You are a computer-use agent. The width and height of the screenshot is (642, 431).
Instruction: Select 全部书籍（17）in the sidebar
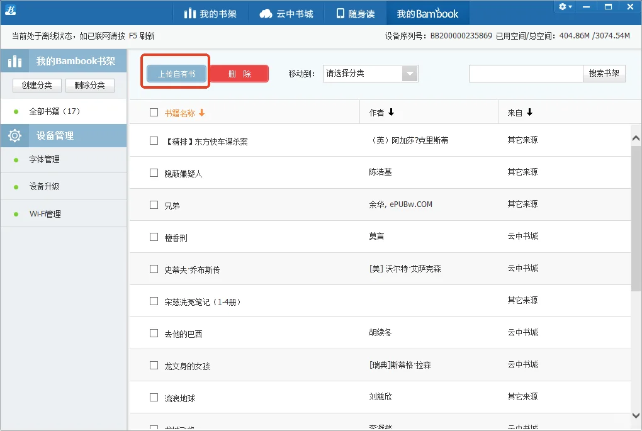64,111
